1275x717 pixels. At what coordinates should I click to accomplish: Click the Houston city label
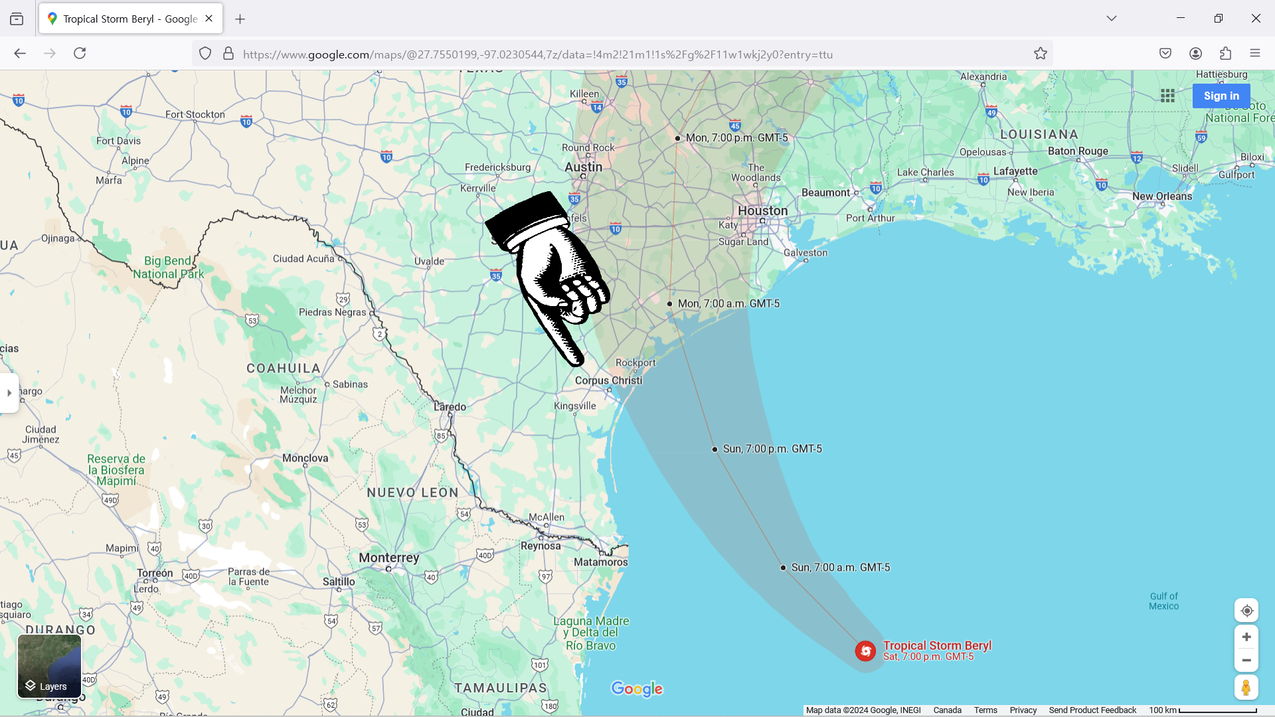[x=763, y=211]
